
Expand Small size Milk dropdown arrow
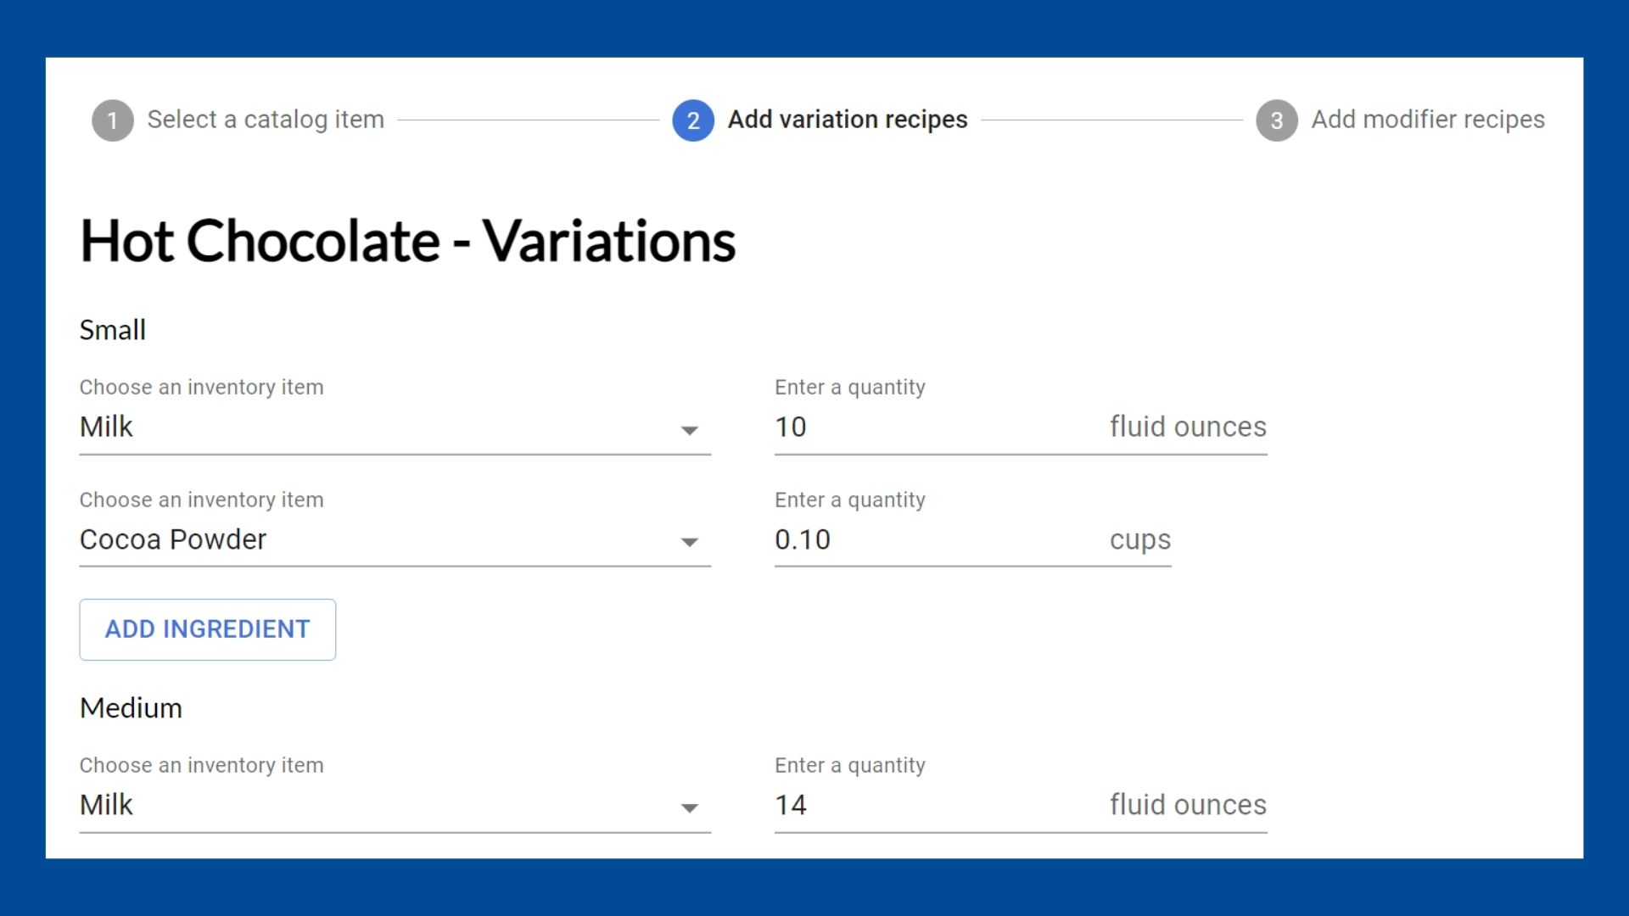[x=690, y=431]
